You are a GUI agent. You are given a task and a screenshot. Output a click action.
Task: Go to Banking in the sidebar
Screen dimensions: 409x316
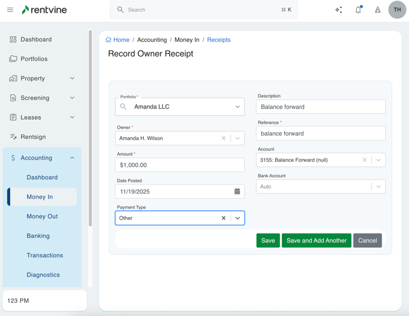pyautogui.click(x=38, y=236)
